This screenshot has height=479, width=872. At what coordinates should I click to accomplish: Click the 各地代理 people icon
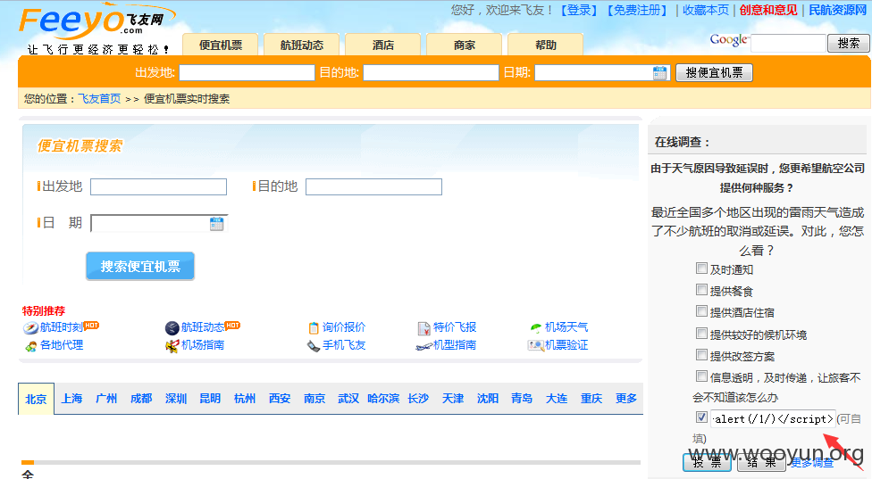point(30,346)
